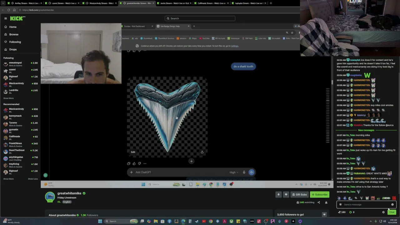The image size is (400, 225).
Task: Close the ozemi Stream tab
Action: [78, 3]
